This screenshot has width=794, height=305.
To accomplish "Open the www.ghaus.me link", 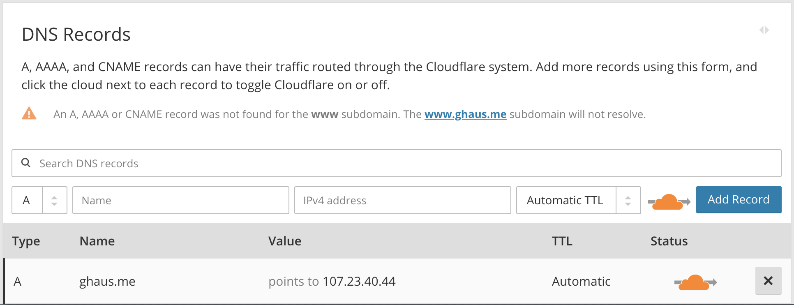I will point(465,114).
